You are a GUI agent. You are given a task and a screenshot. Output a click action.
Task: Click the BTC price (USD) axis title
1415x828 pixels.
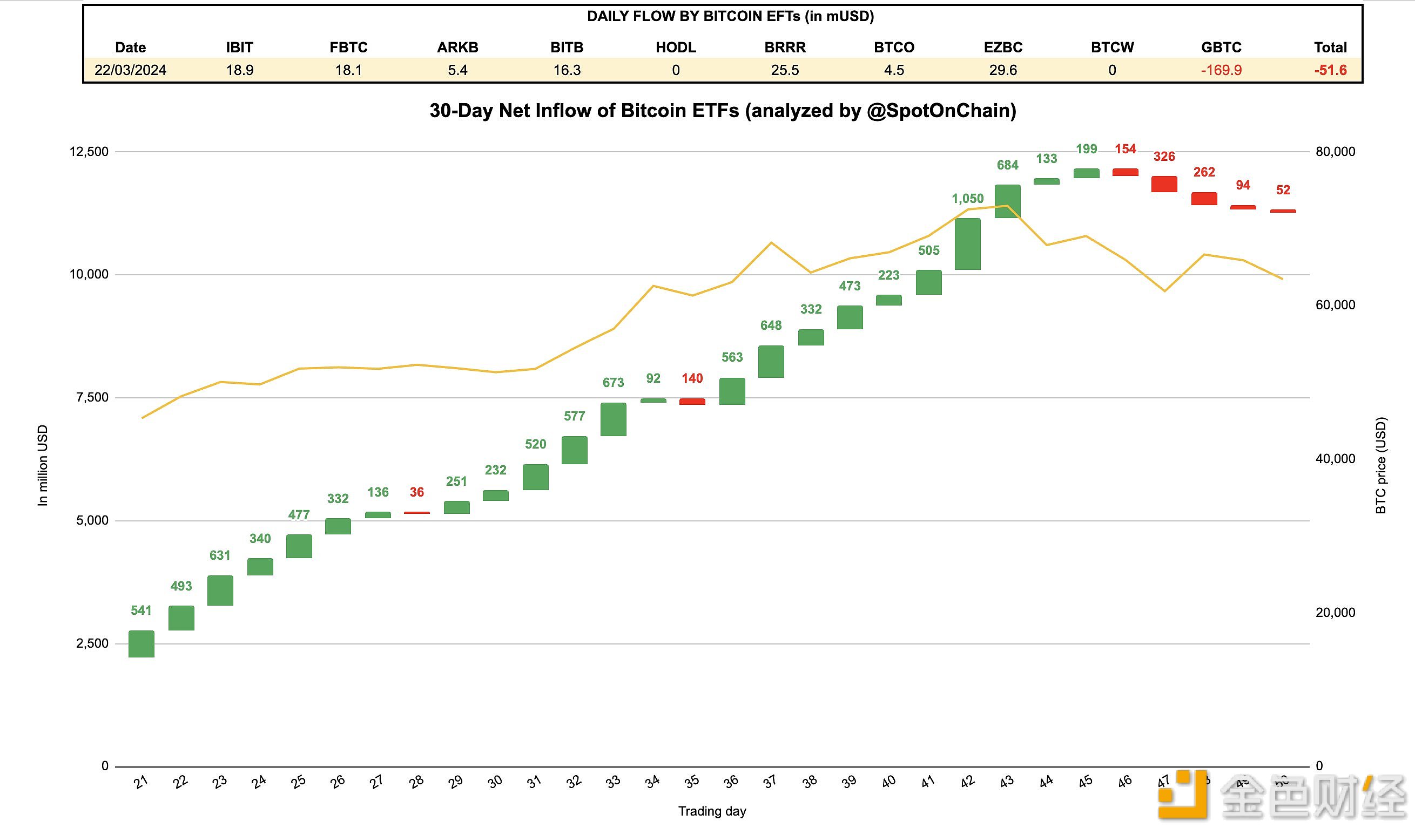coord(1381,465)
